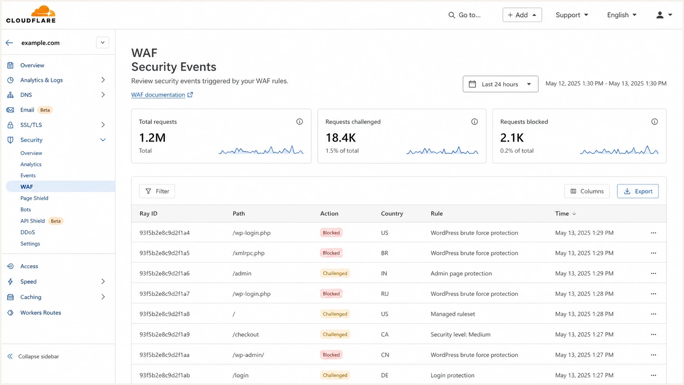Open row menu for Managed ruleset event
Screen dimensions: 684x385
[653, 314]
